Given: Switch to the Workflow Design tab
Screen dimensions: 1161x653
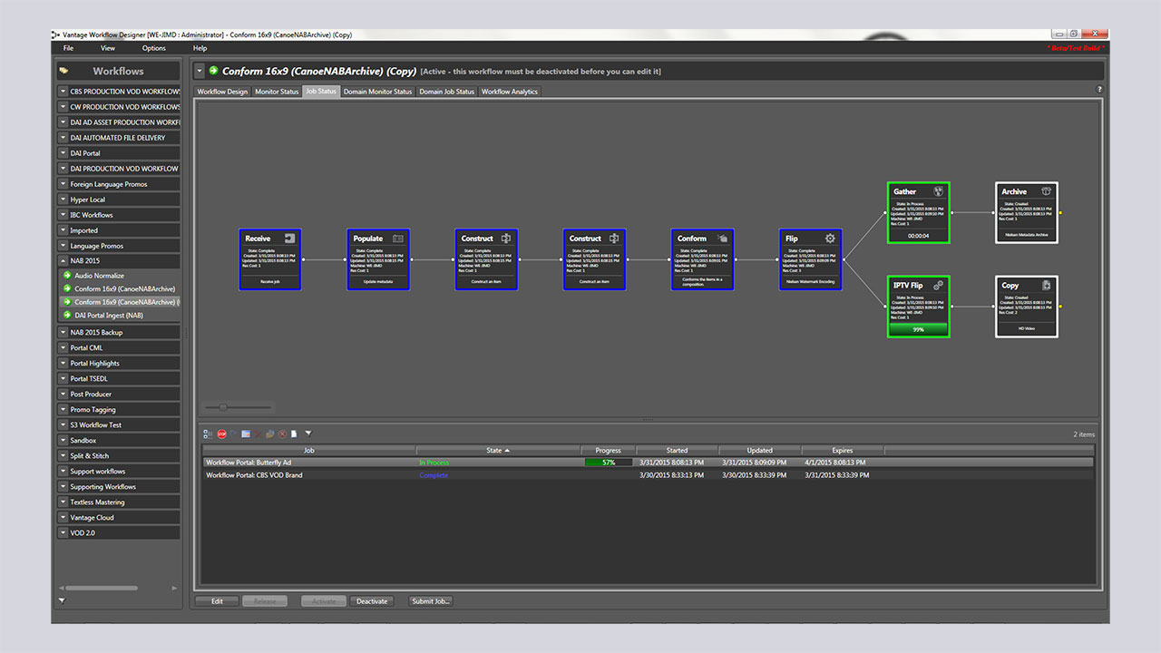Looking at the screenshot, I should click(x=222, y=92).
